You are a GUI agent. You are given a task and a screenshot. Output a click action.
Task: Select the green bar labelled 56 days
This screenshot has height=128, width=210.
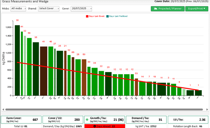(29, 67)
